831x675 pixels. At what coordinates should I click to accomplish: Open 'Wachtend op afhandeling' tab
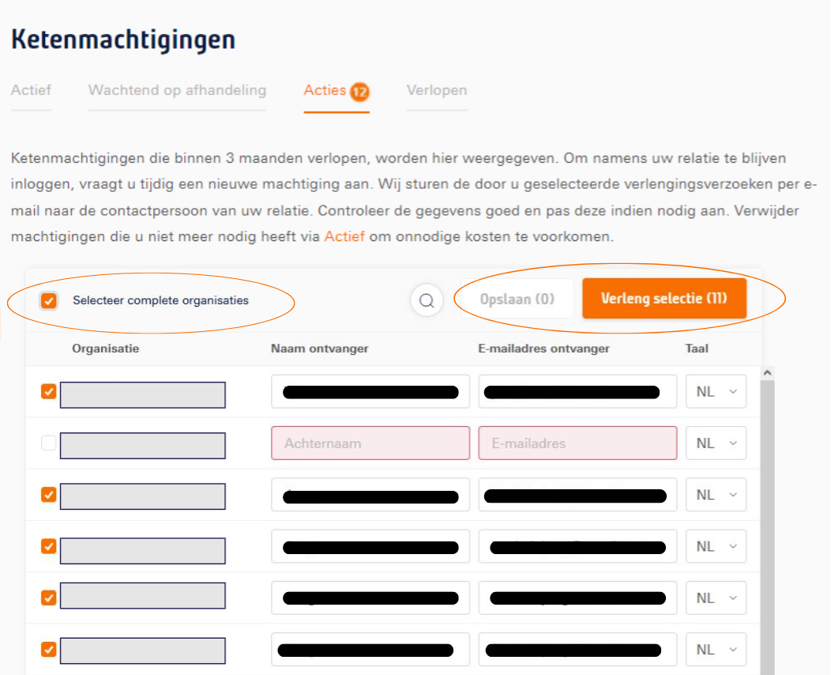coord(178,90)
